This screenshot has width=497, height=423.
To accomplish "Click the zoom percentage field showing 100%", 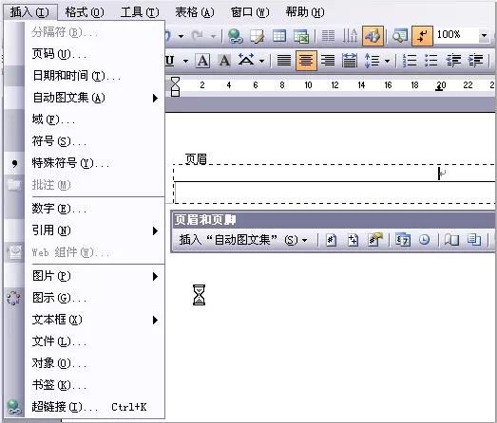I will (x=456, y=35).
